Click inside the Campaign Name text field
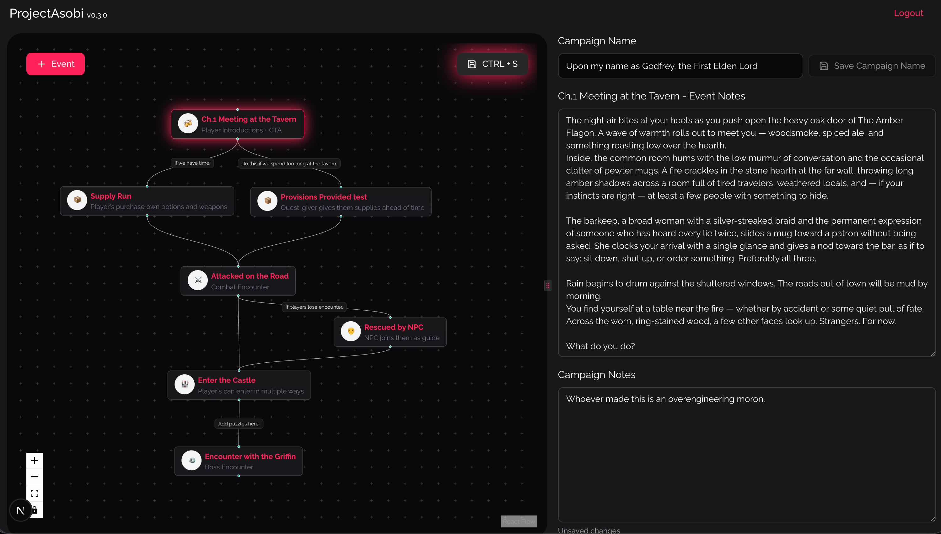Viewport: 941px width, 534px height. 680,66
